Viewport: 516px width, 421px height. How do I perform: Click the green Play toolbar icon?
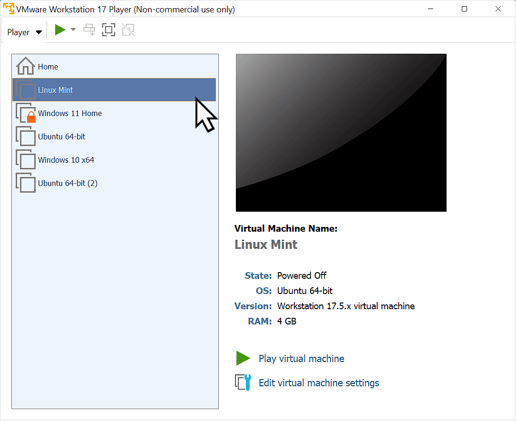pos(60,29)
